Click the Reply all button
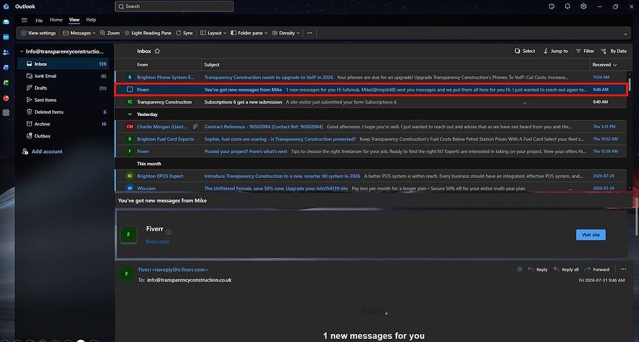639x342 pixels. [566, 270]
